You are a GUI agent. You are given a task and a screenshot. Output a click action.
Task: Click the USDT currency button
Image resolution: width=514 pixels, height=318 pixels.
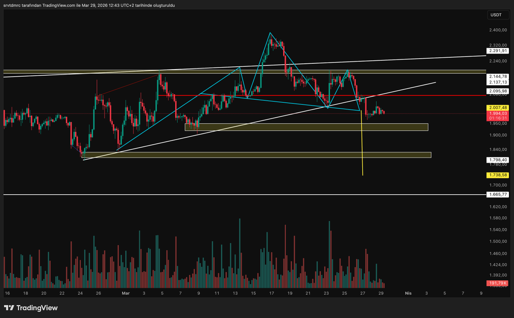click(x=498, y=15)
